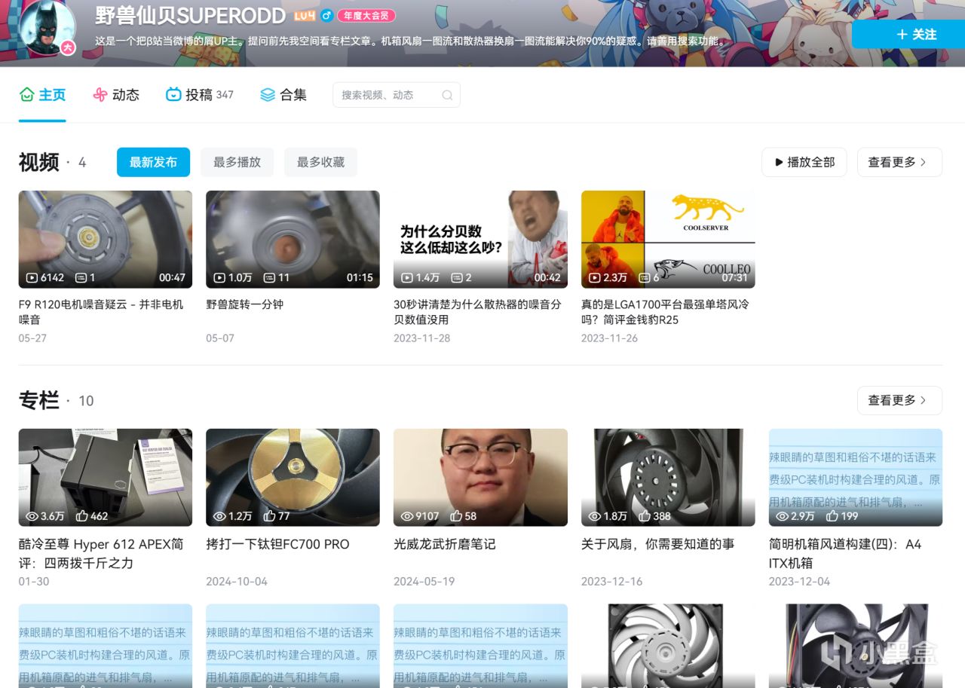The image size is (965, 688).
Task: Open 查看更多 in the 视频 section
Action: click(x=899, y=162)
